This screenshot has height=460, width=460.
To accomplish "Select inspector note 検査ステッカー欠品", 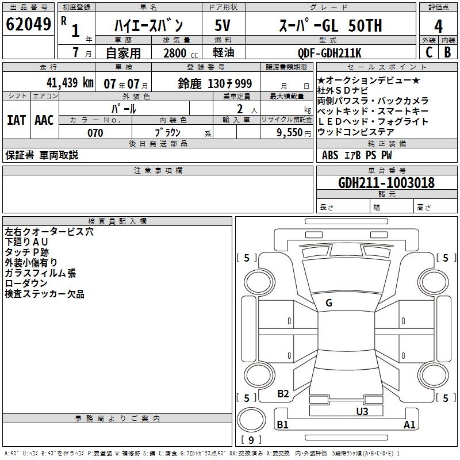I will (x=45, y=294).
